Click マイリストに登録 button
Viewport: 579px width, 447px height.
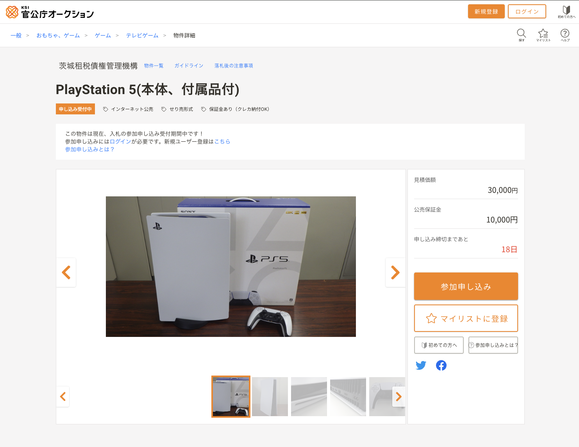466,318
